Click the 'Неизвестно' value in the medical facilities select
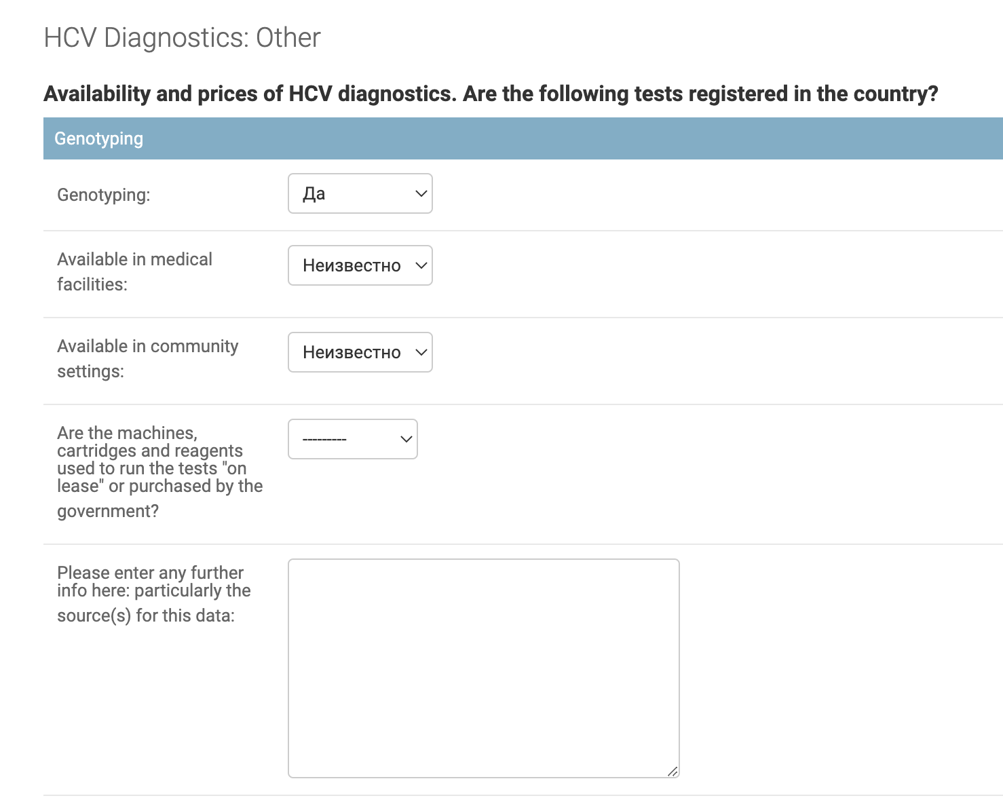The width and height of the screenshot is (1003, 798). [x=351, y=265]
